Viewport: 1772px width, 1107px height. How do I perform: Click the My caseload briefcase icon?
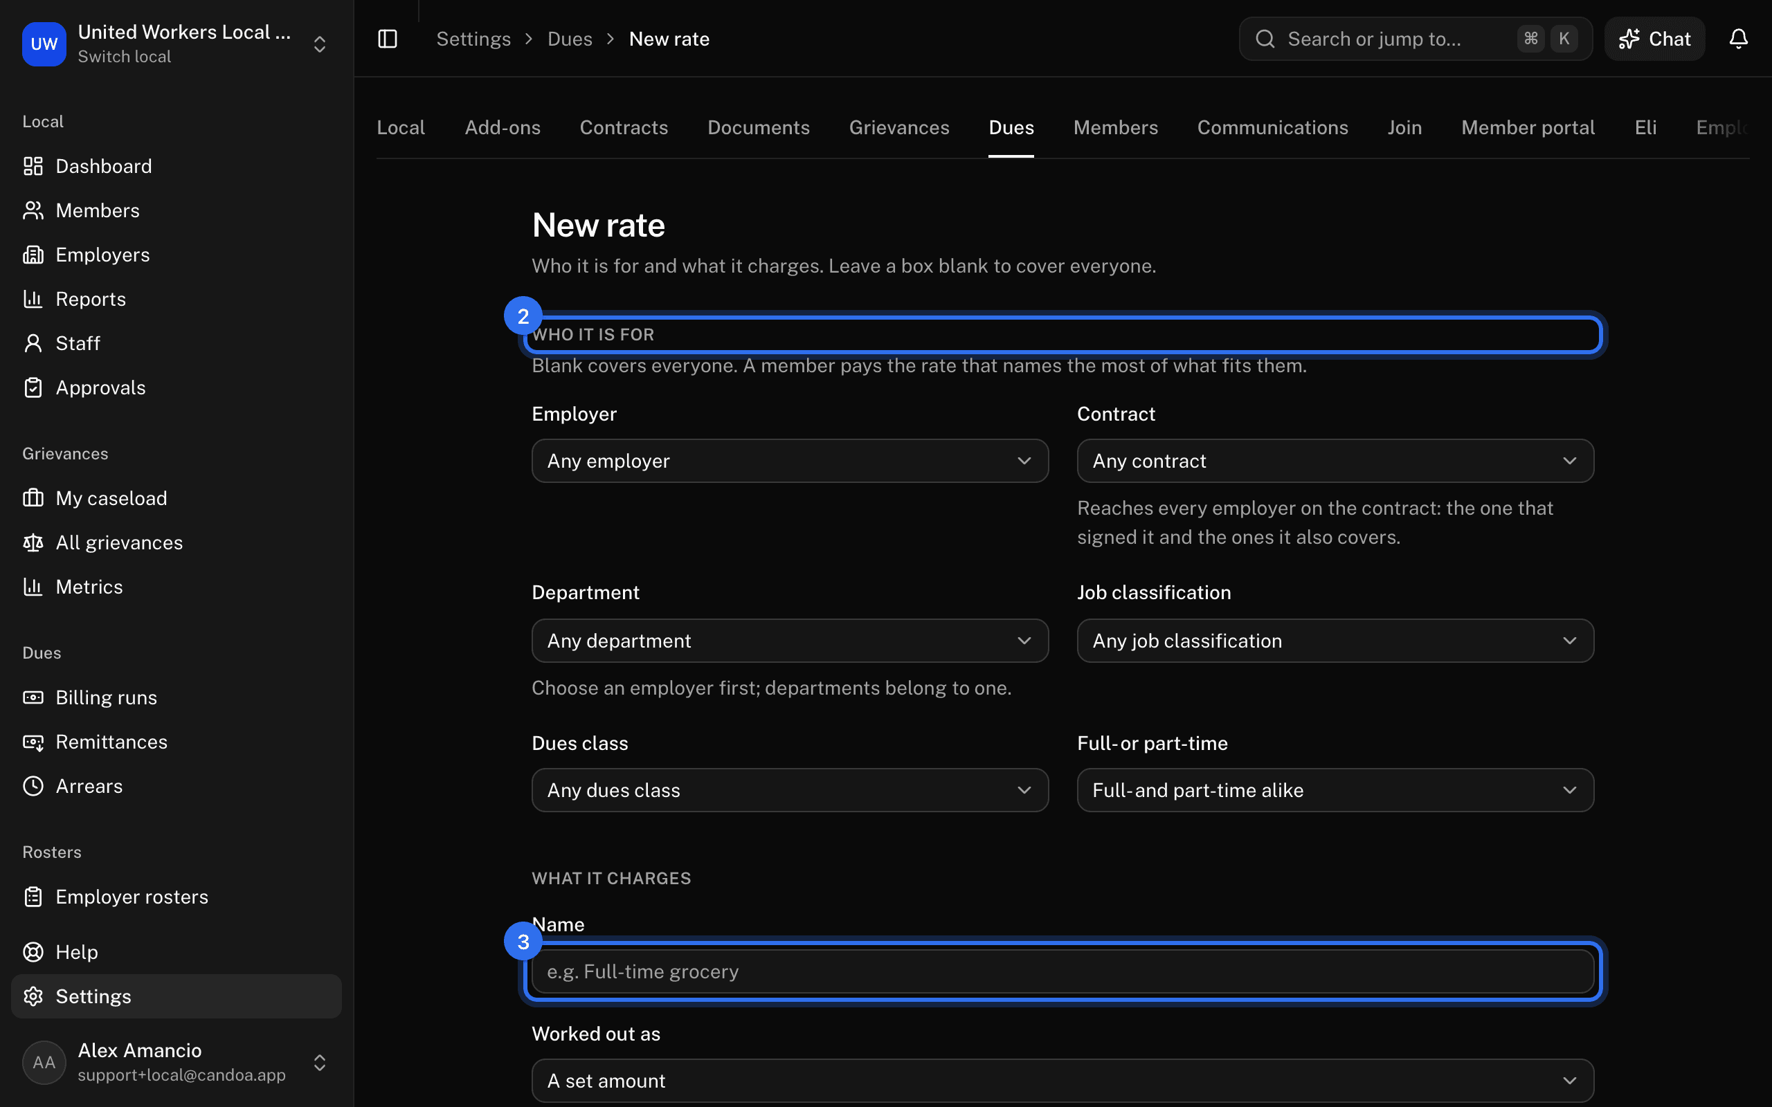33,498
